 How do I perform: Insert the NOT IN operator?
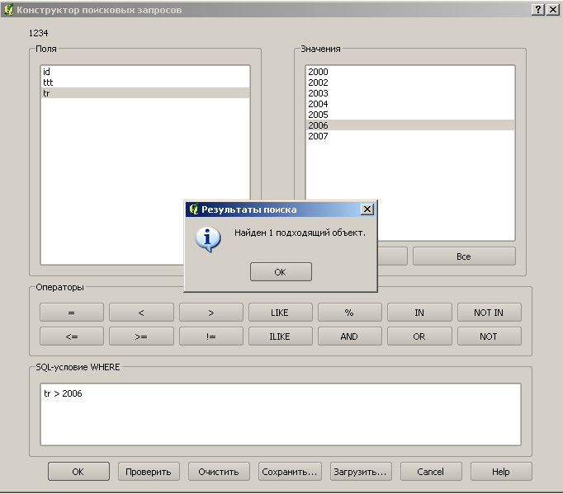pos(489,313)
